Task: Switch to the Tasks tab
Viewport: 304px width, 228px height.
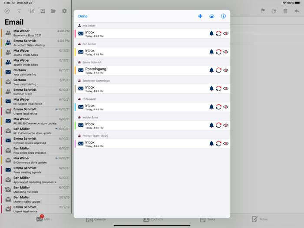Action: click(x=208, y=219)
